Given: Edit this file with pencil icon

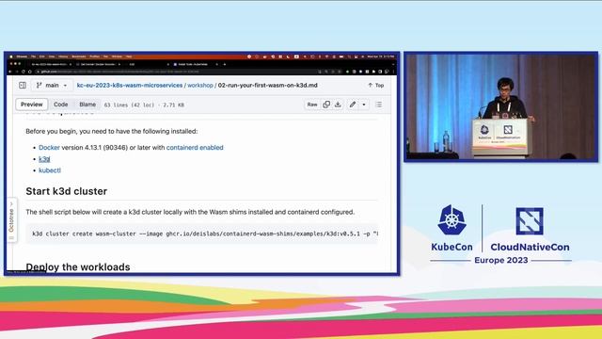Looking at the screenshot, I should [x=353, y=105].
